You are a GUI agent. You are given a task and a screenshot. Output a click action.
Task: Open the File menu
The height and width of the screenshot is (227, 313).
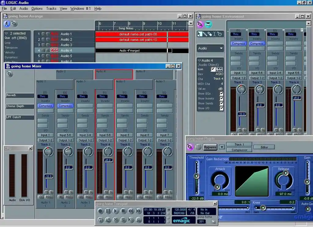pos(4,9)
